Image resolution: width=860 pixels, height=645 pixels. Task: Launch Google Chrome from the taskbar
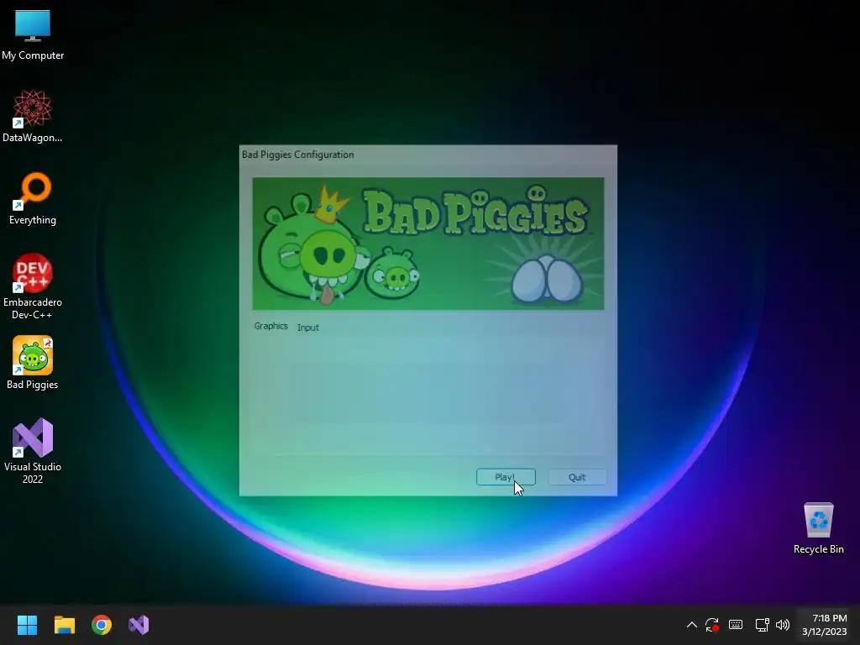(102, 625)
